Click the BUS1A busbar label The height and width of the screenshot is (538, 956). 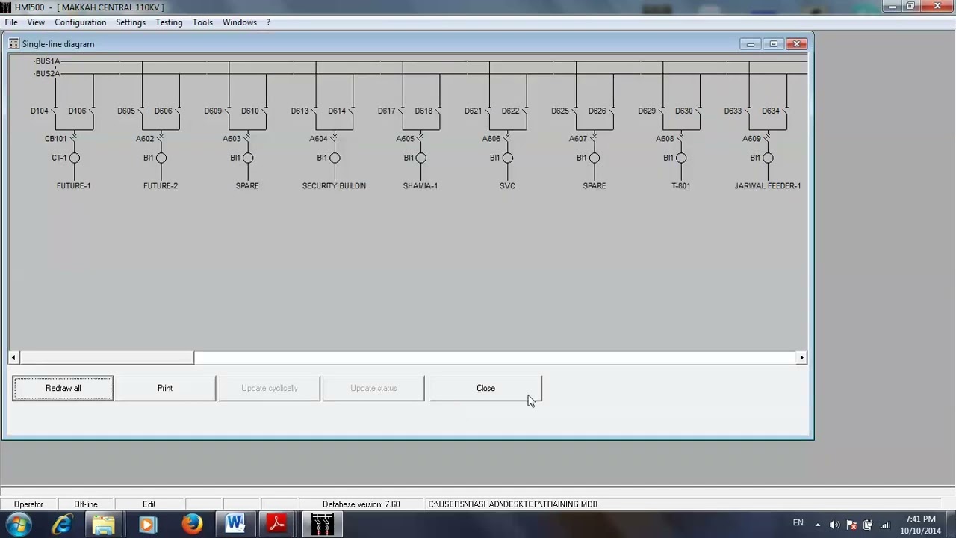pyautogui.click(x=47, y=61)
